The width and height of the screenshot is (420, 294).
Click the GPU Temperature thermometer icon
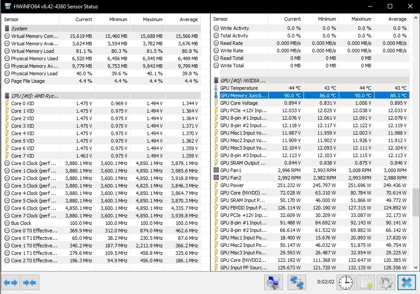(x=216, y=88)
